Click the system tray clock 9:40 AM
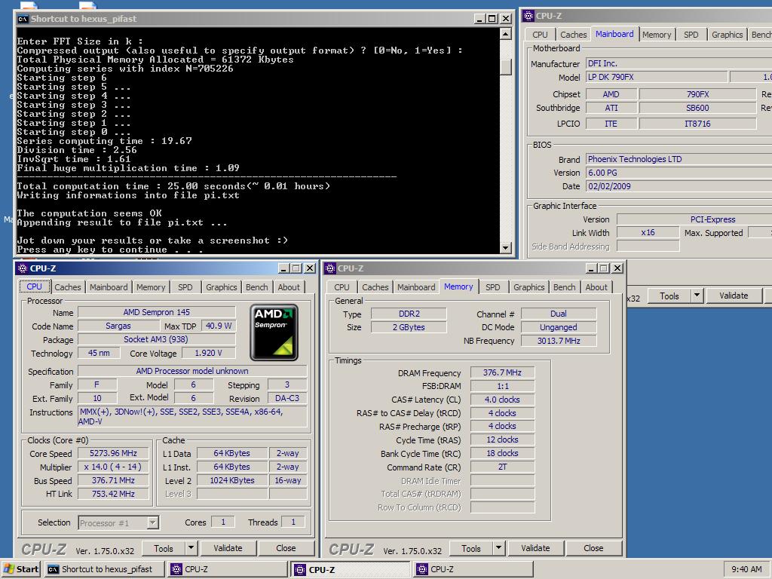Image resolution: width=772 pixels, height=579 pixels. (x=746, y=569)
